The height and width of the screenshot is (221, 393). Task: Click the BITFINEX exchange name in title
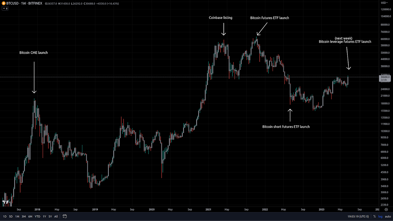tap(36, 4)
